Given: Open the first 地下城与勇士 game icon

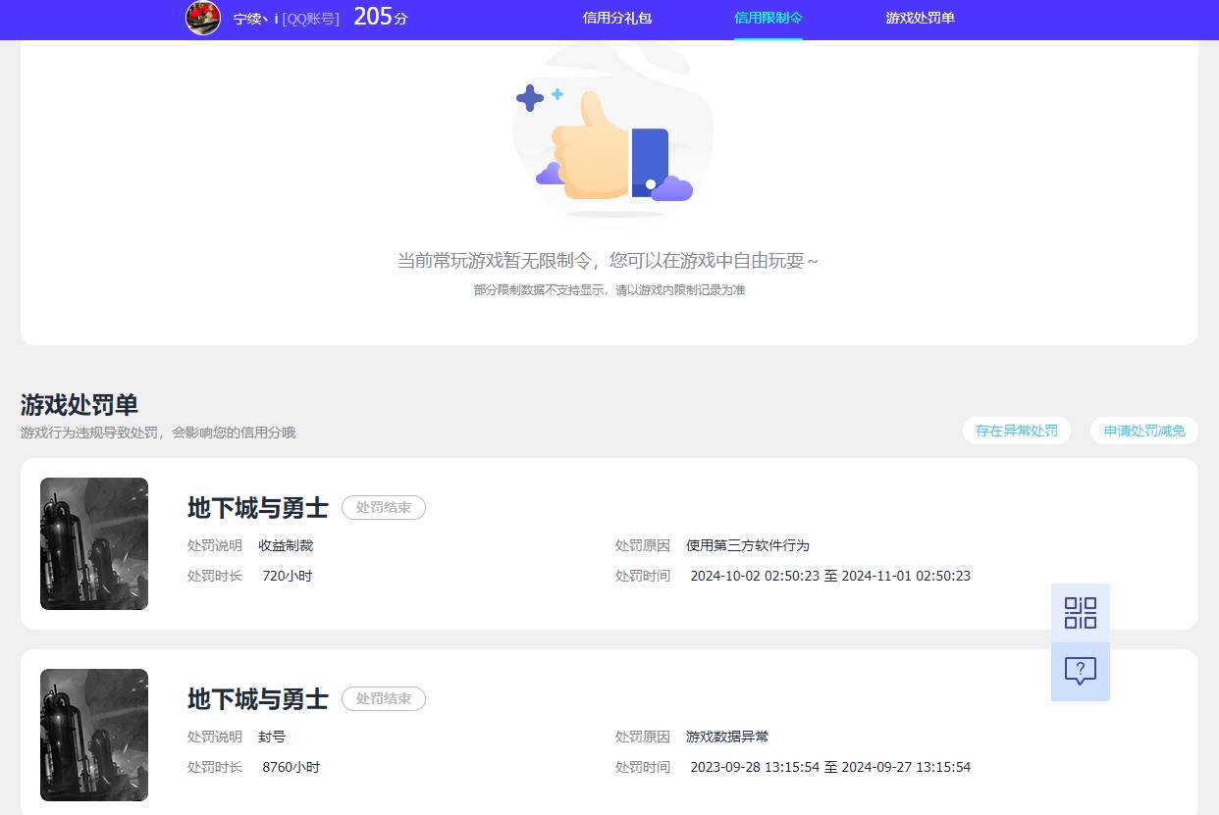Looking at the screenshot, I should [93, 543].
